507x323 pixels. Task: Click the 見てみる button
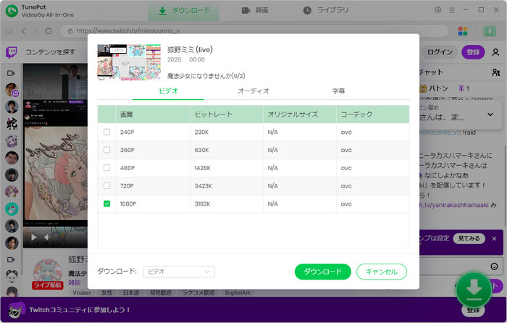469,238
